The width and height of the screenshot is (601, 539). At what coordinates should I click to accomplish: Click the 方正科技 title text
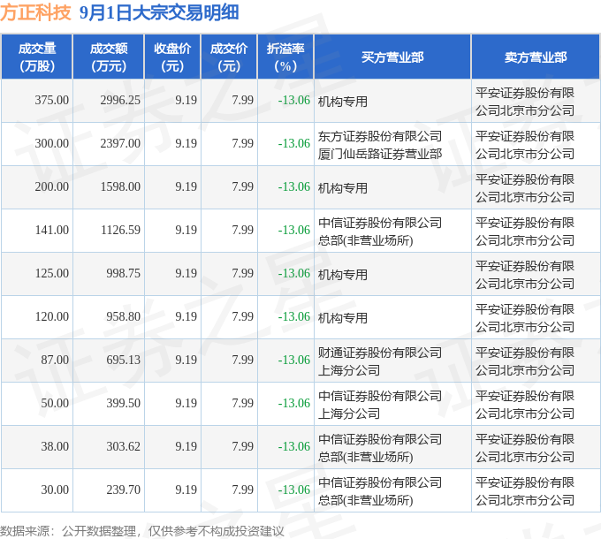point(36,13)
